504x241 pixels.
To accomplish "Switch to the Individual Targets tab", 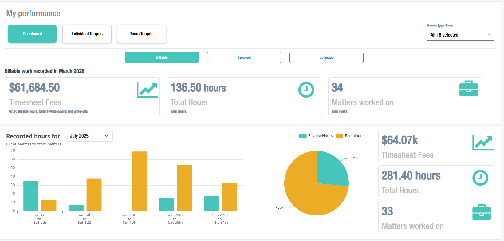I will [87, 34].
